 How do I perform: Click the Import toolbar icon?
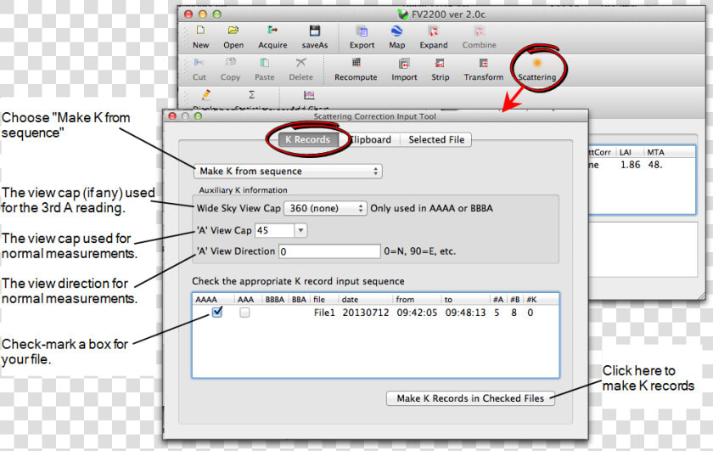404,63
